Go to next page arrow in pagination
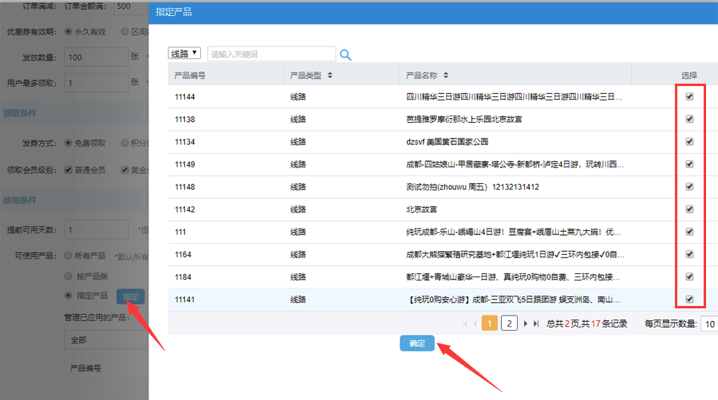The image size is (718, 400). pyautogui.click(x=525, y=324)
